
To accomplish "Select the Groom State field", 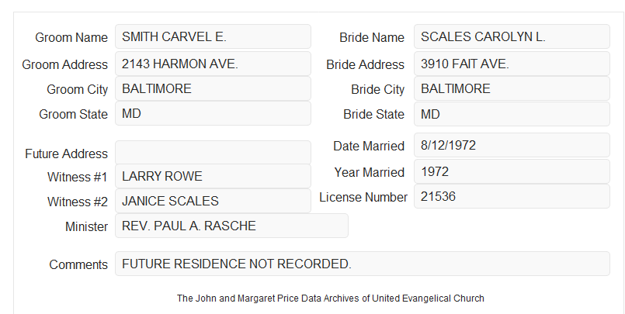I will coord(213,113).
